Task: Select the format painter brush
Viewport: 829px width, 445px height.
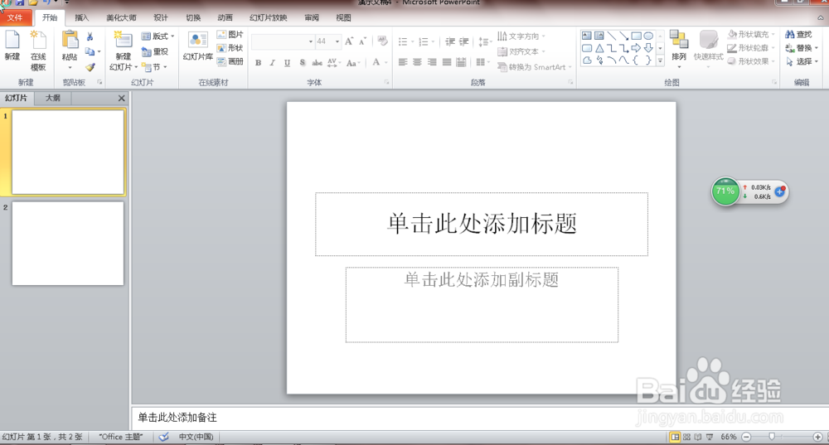Action: pos(90,67)
